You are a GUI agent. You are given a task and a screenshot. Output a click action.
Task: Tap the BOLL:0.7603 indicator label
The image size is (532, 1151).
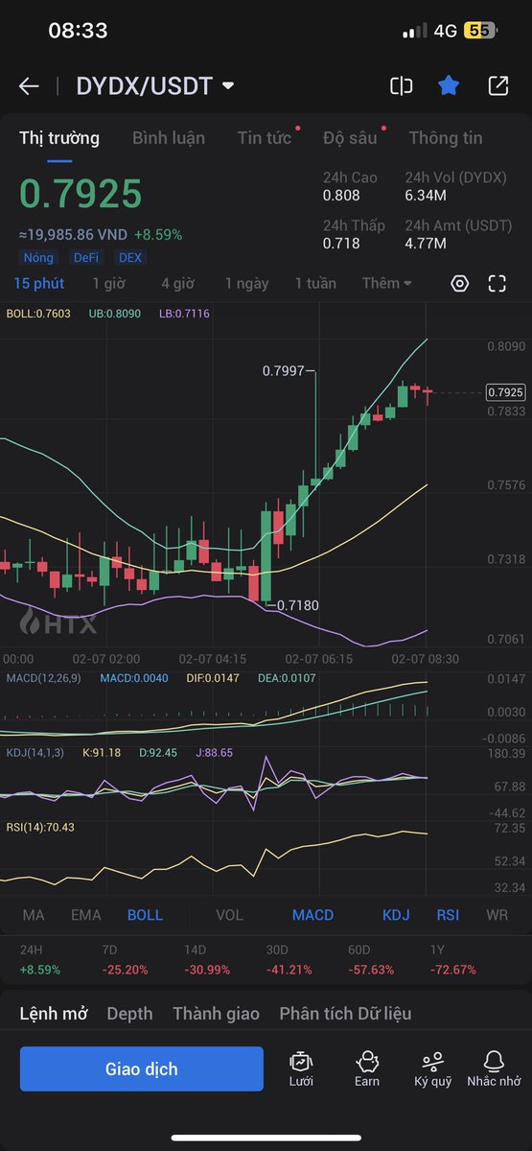[37, 314]
